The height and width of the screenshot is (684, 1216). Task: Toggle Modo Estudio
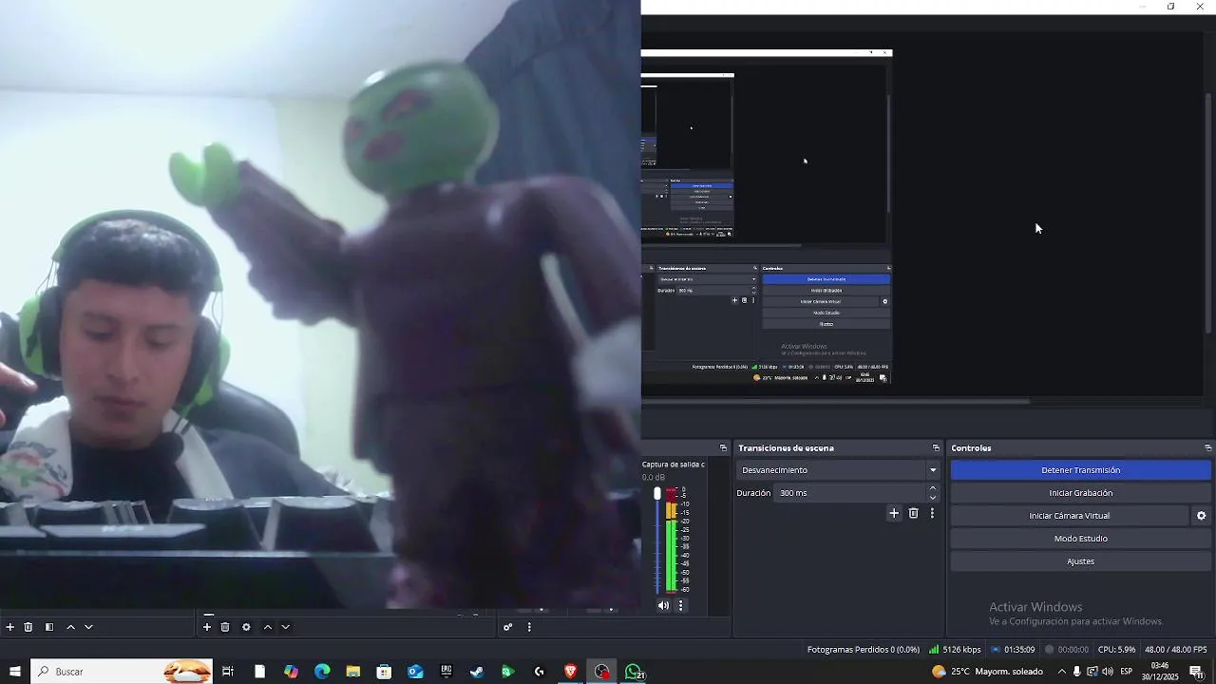coord(1081,539)
